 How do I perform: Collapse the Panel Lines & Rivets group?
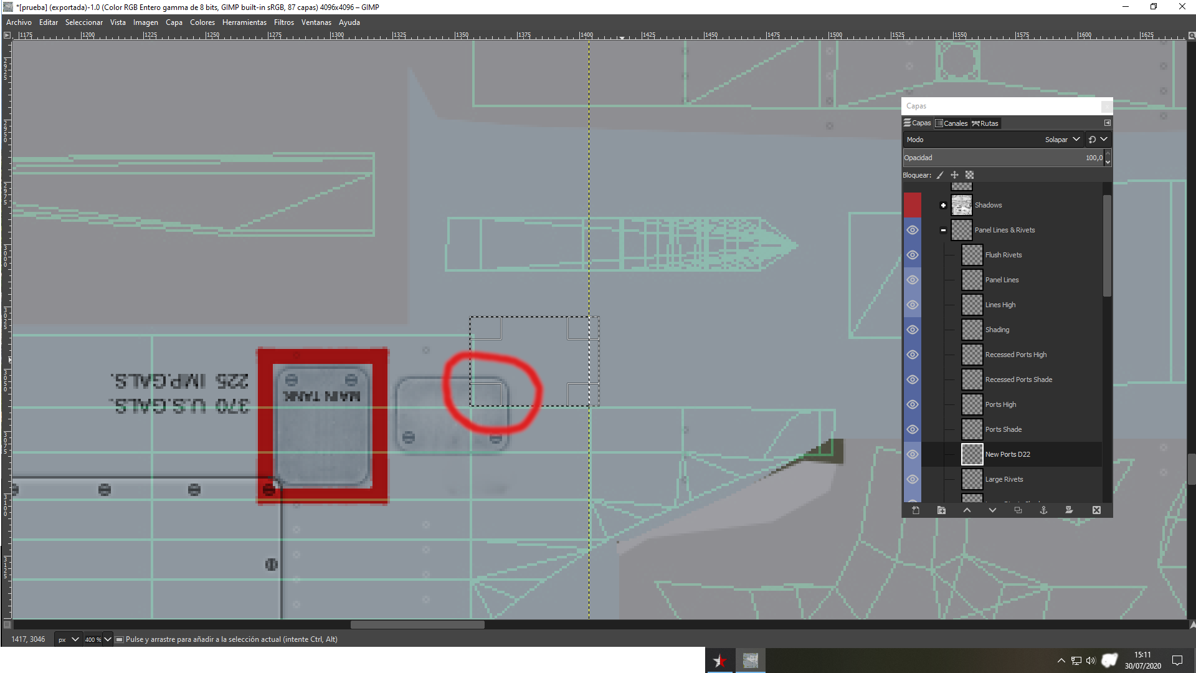click(x=943, y=230)
